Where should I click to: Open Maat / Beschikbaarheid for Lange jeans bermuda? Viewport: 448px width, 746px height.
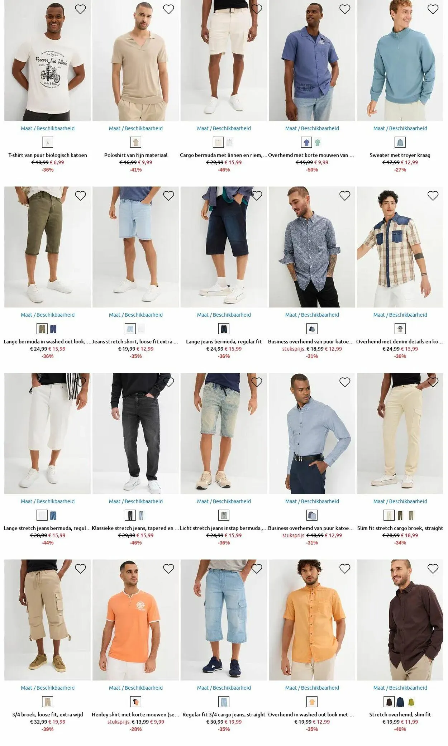click(x=224, y=315)
